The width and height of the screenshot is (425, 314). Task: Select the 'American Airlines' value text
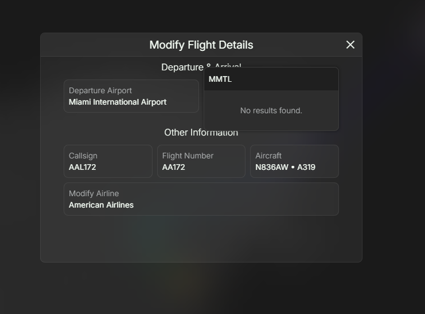[101, 205]
